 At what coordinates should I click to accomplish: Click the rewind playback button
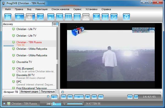[70, 97]
